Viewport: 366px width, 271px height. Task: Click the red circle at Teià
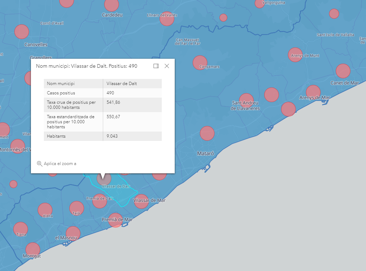(77, 208)
